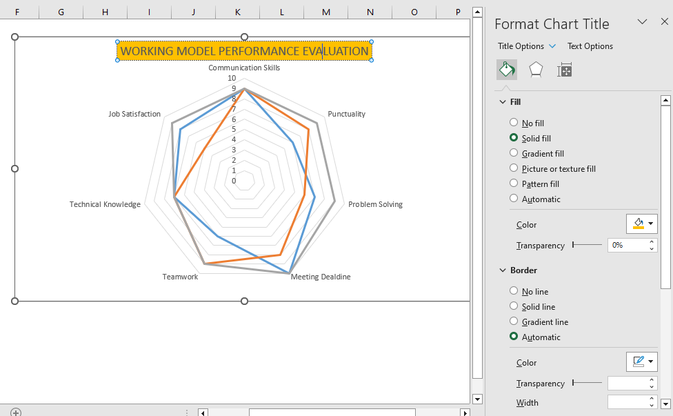Image resolution: width=673 pixels, height=416 pixels.
Task: Select the Title Options tab
Action: (521, 46)
